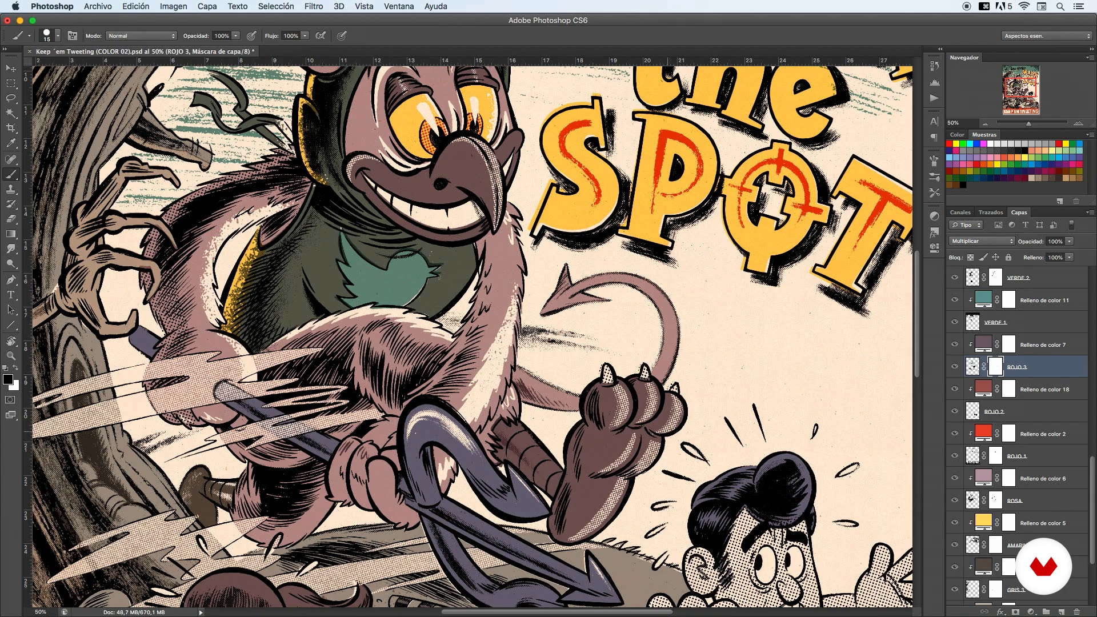This screenshot has height=617, width=1097.
Task: Open the Brush Presets panel icon
Action: 934,177
